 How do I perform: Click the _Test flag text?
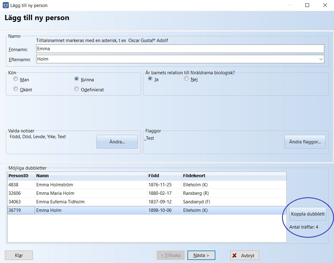point(149,138)
